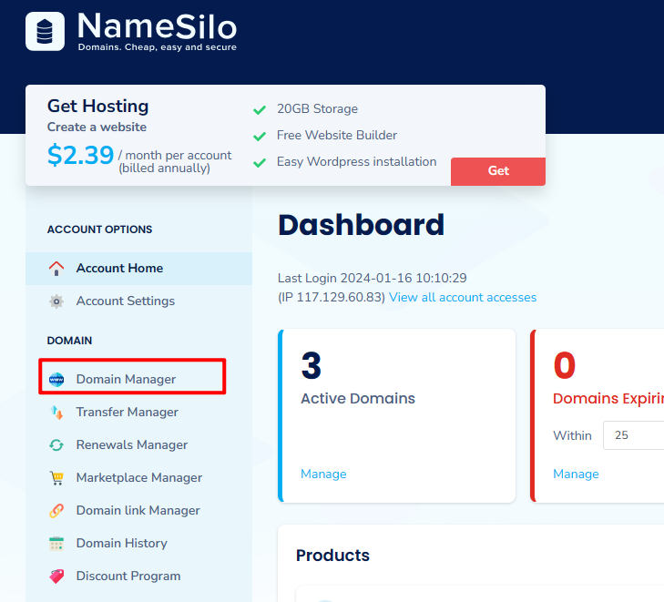Click Manage under Domains Expiring
664x602 pixels.
click(x=576, y=474)
